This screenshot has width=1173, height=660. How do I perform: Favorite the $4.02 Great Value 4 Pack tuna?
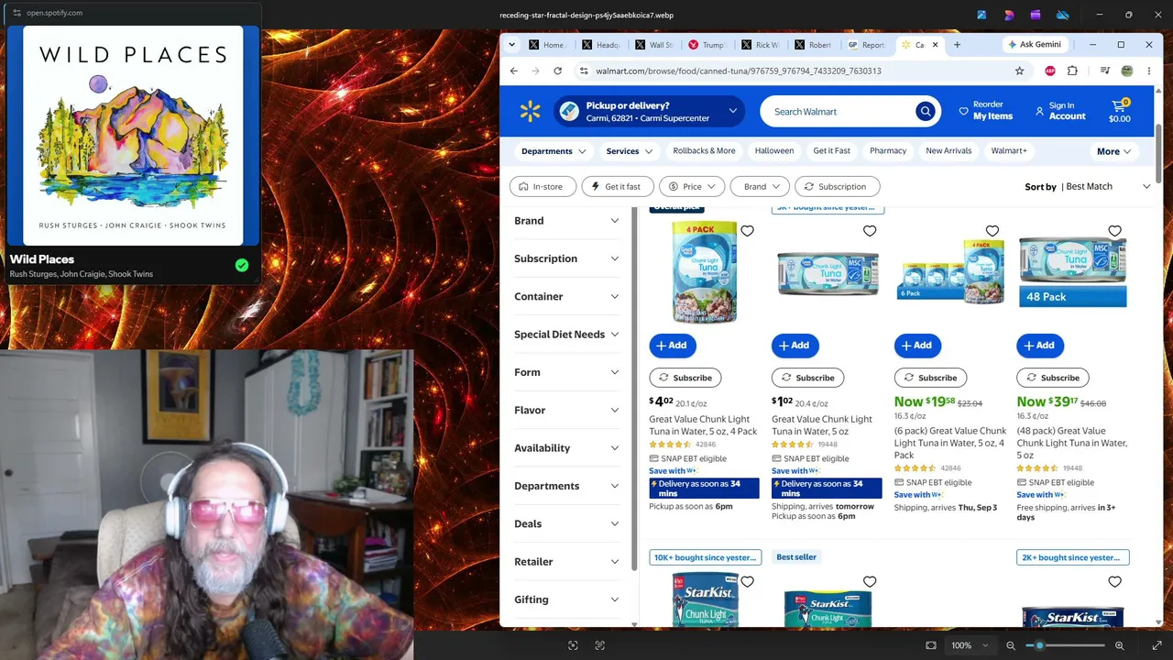pos(748,231)
